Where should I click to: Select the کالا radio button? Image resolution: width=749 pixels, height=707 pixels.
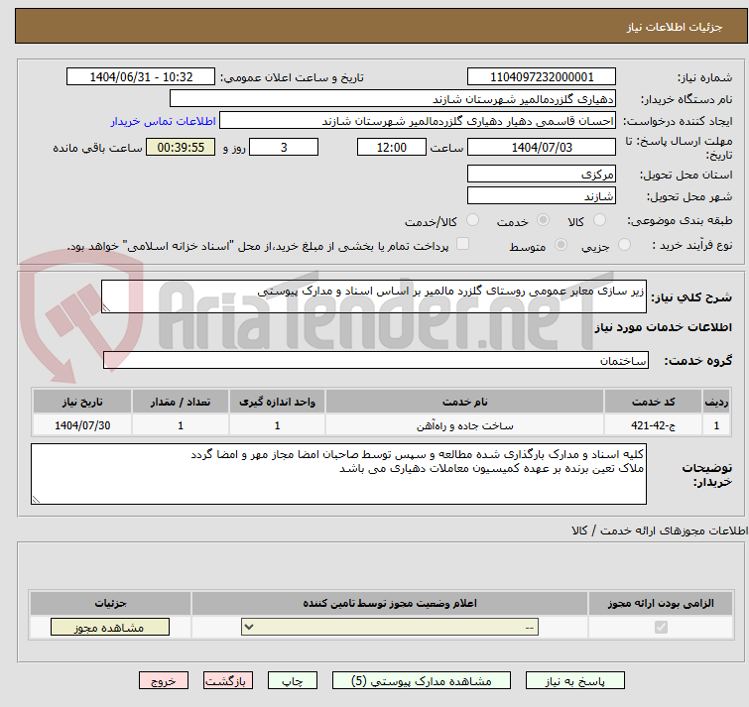[599, 220]
